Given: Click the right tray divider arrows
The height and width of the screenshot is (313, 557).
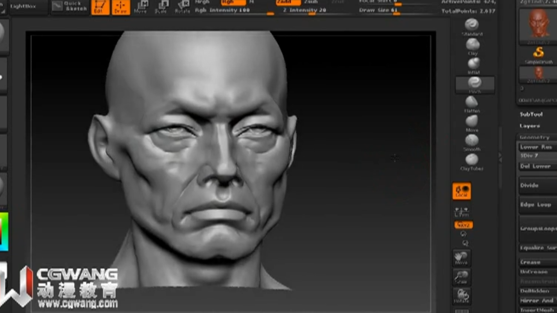Looking at the screenshot, I should point(500,157).
